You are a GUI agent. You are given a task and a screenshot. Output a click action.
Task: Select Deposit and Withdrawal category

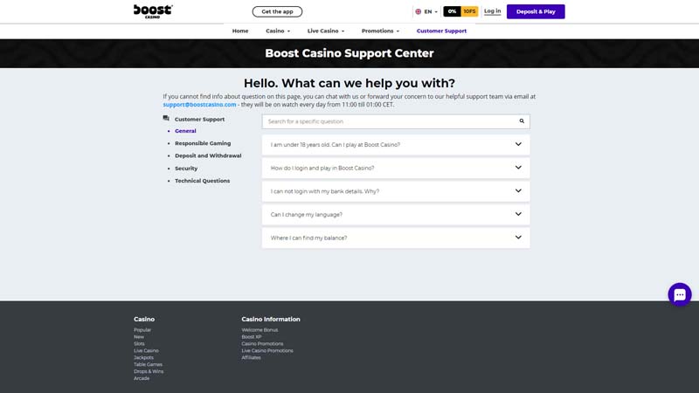(x=206, y=155)
